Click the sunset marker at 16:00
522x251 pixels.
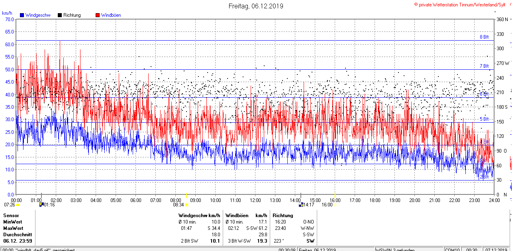[x=335, y=205]
